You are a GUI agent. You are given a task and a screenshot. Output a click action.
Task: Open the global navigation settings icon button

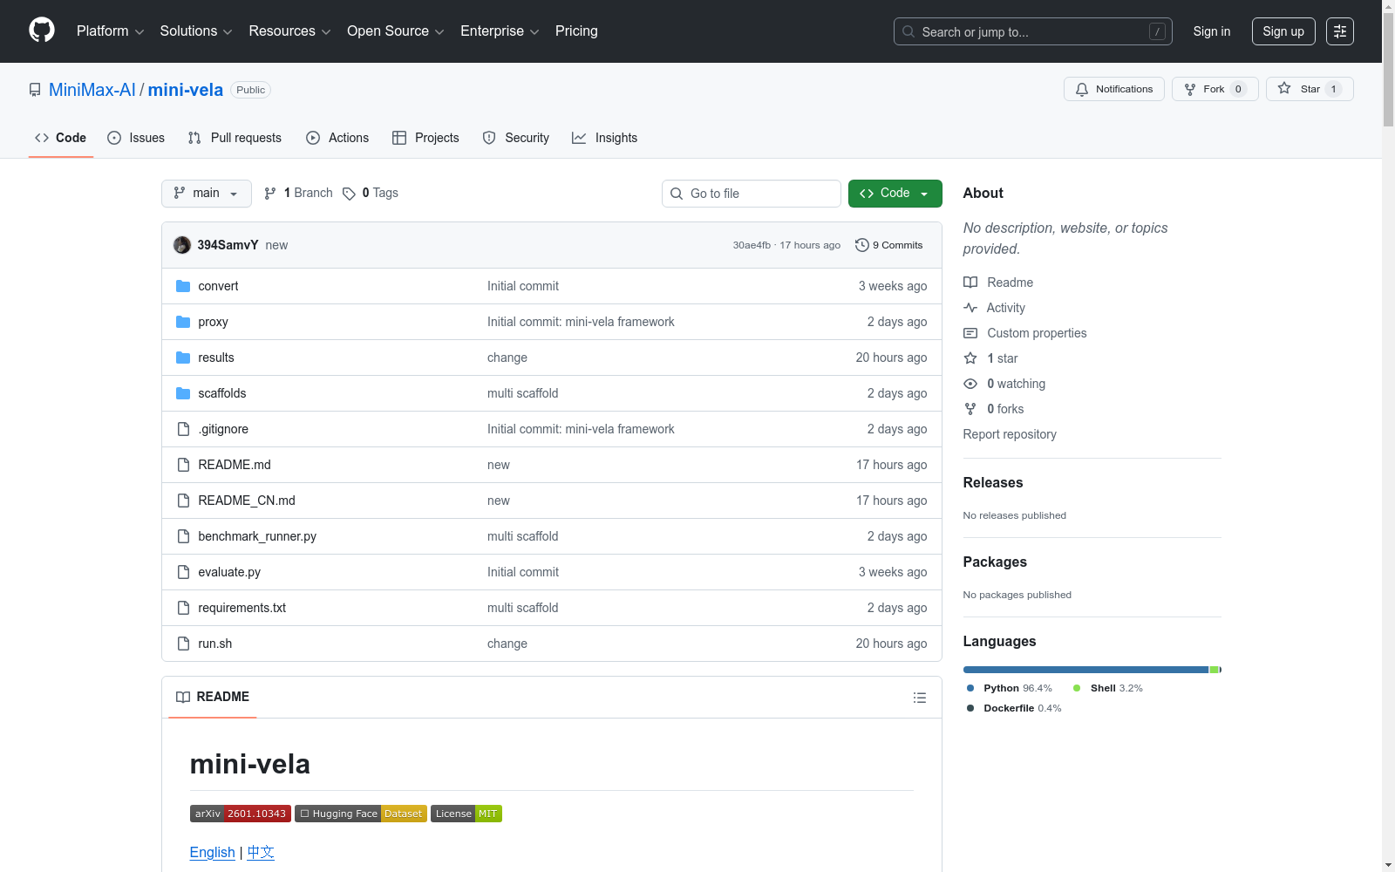[x=1340, y=31]
